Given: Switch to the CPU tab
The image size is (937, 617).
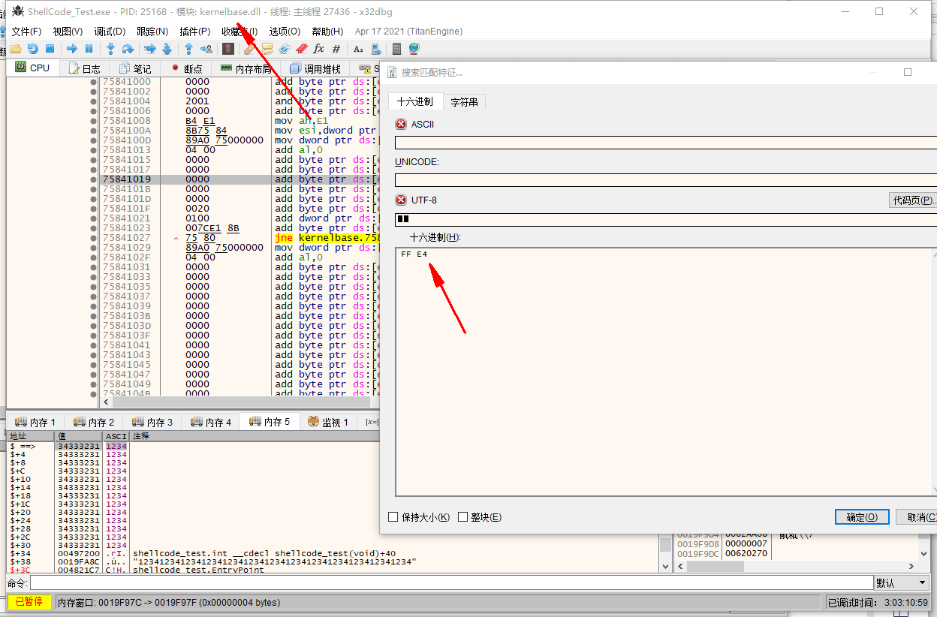Looking at the screenshot, I should pos(32,68).
